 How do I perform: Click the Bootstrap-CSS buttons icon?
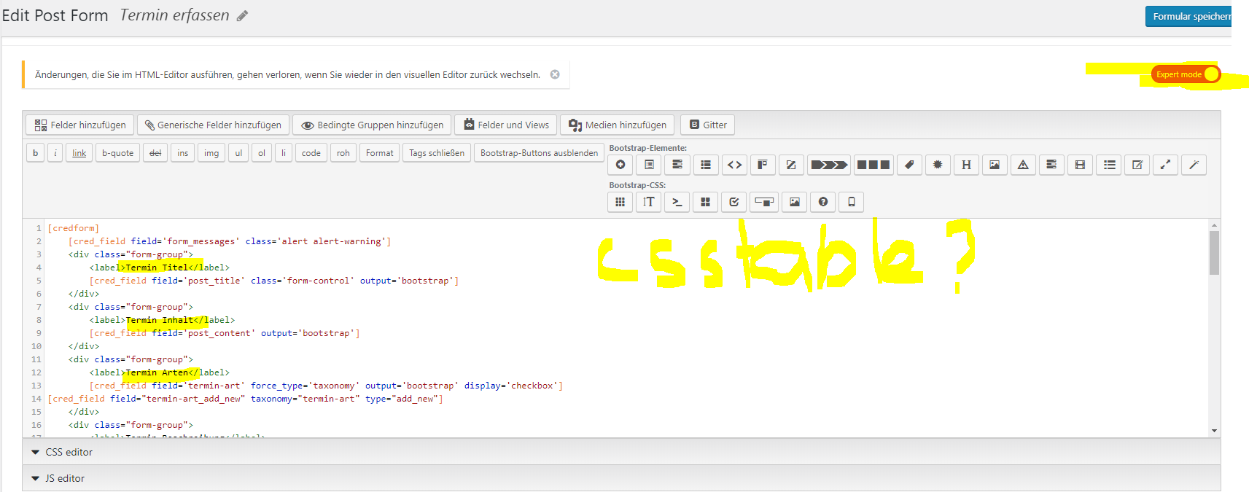[x=764, y=202]
